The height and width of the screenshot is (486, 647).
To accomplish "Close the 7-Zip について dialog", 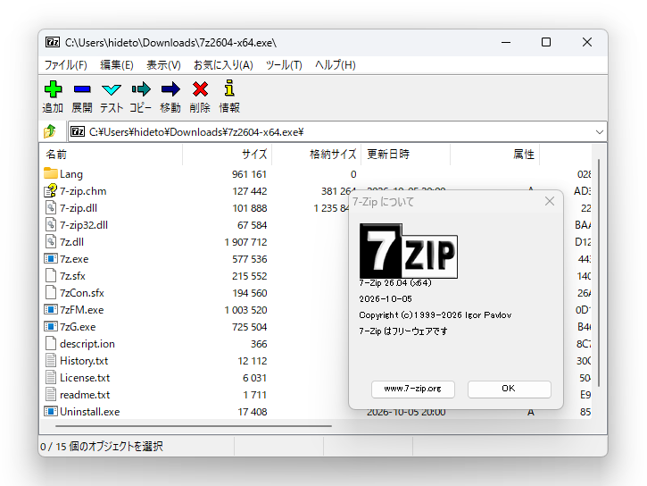I will pyautogui.click(x=549, y=202).
